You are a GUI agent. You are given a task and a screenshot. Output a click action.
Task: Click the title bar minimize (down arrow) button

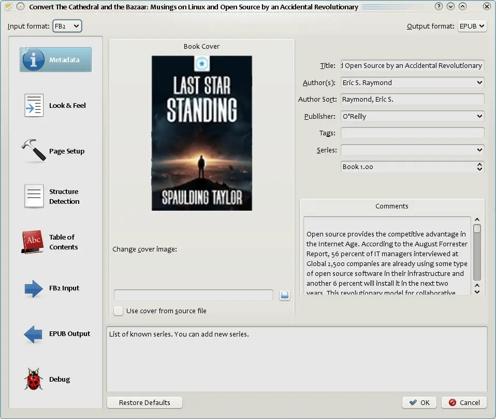tap(451, 6)
